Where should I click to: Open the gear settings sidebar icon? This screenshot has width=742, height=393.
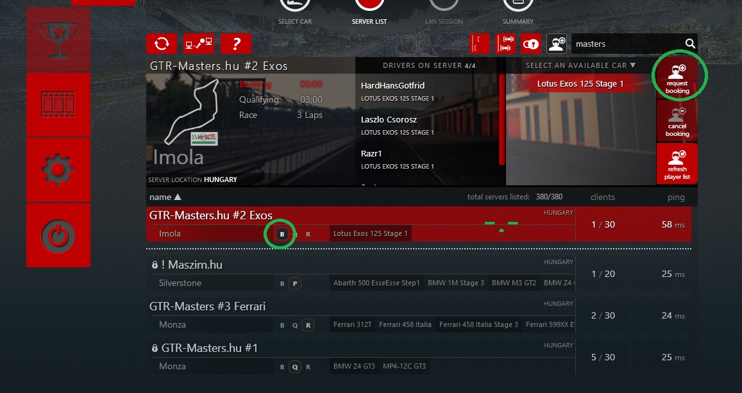click(x=58, y=169)
